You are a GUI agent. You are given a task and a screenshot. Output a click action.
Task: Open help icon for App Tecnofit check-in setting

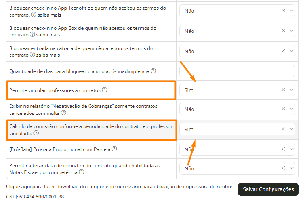pos(34,15)
